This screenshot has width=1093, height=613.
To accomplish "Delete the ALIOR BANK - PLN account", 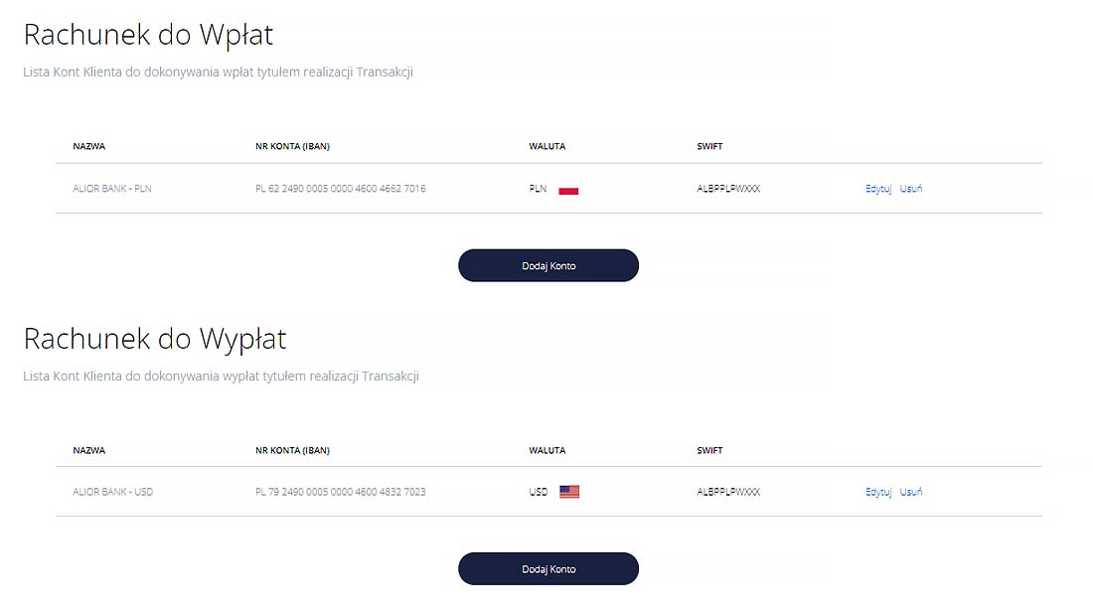I will click(910, 189).
